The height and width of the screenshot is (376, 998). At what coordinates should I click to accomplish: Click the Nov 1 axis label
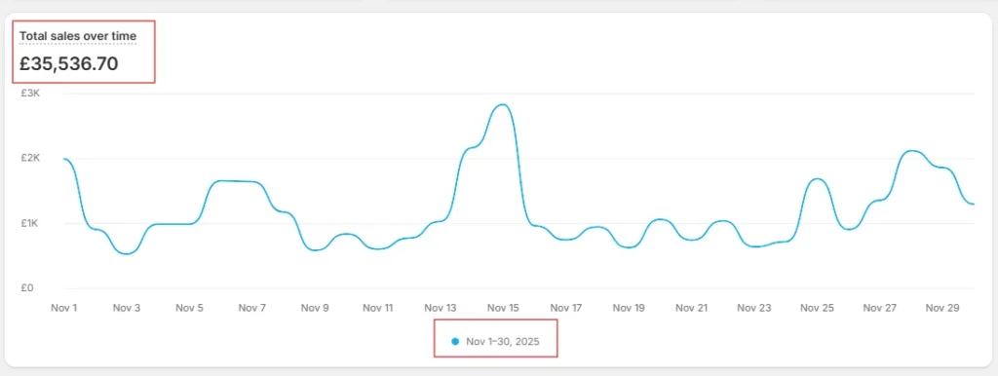pos(63,308)
